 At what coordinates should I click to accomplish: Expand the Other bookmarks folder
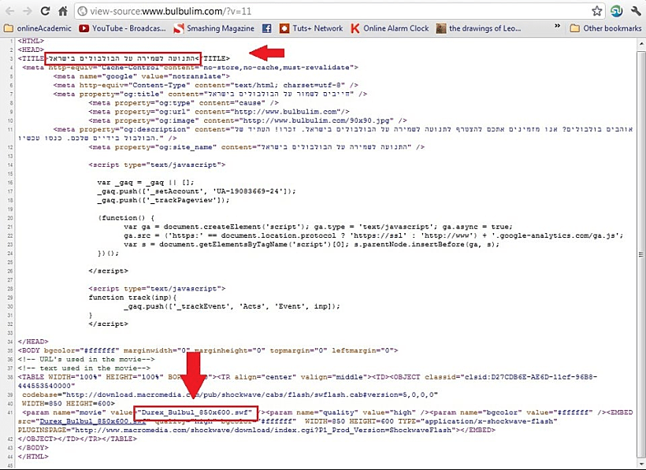pyautogui.click(x=605, y=28)
